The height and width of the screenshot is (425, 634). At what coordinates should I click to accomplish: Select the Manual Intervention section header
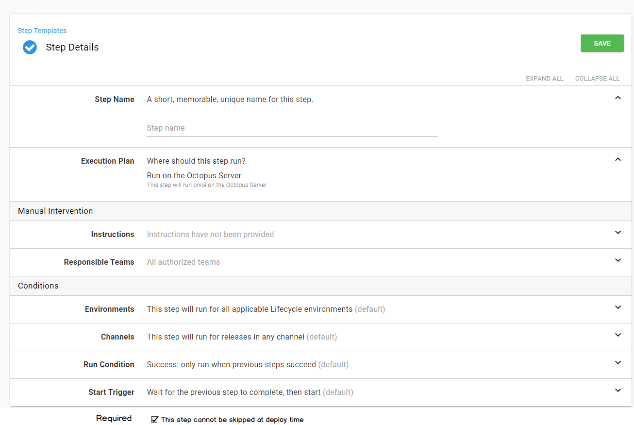(55, 211)
